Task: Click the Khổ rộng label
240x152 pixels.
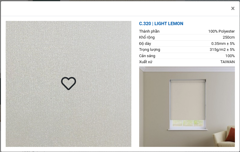Action: point(147,37)
